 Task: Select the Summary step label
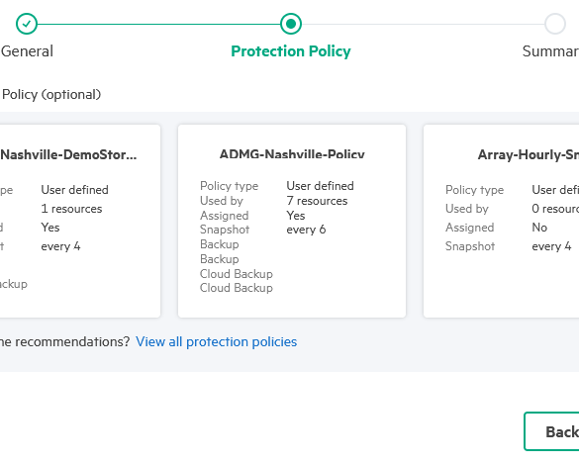click(550, 51)
